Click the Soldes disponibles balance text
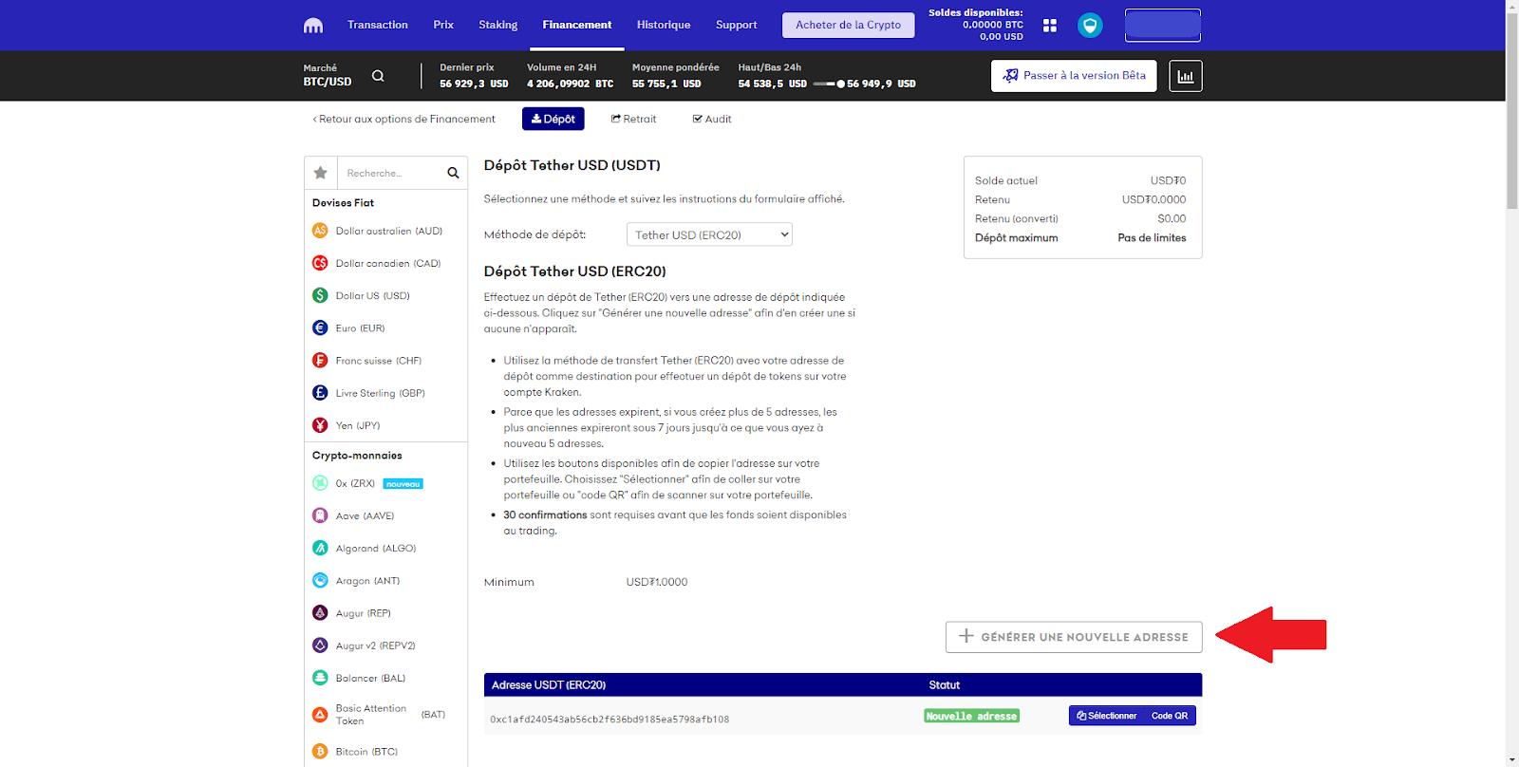This screenshot has height=767, width=1519. [x=976, y=25]
